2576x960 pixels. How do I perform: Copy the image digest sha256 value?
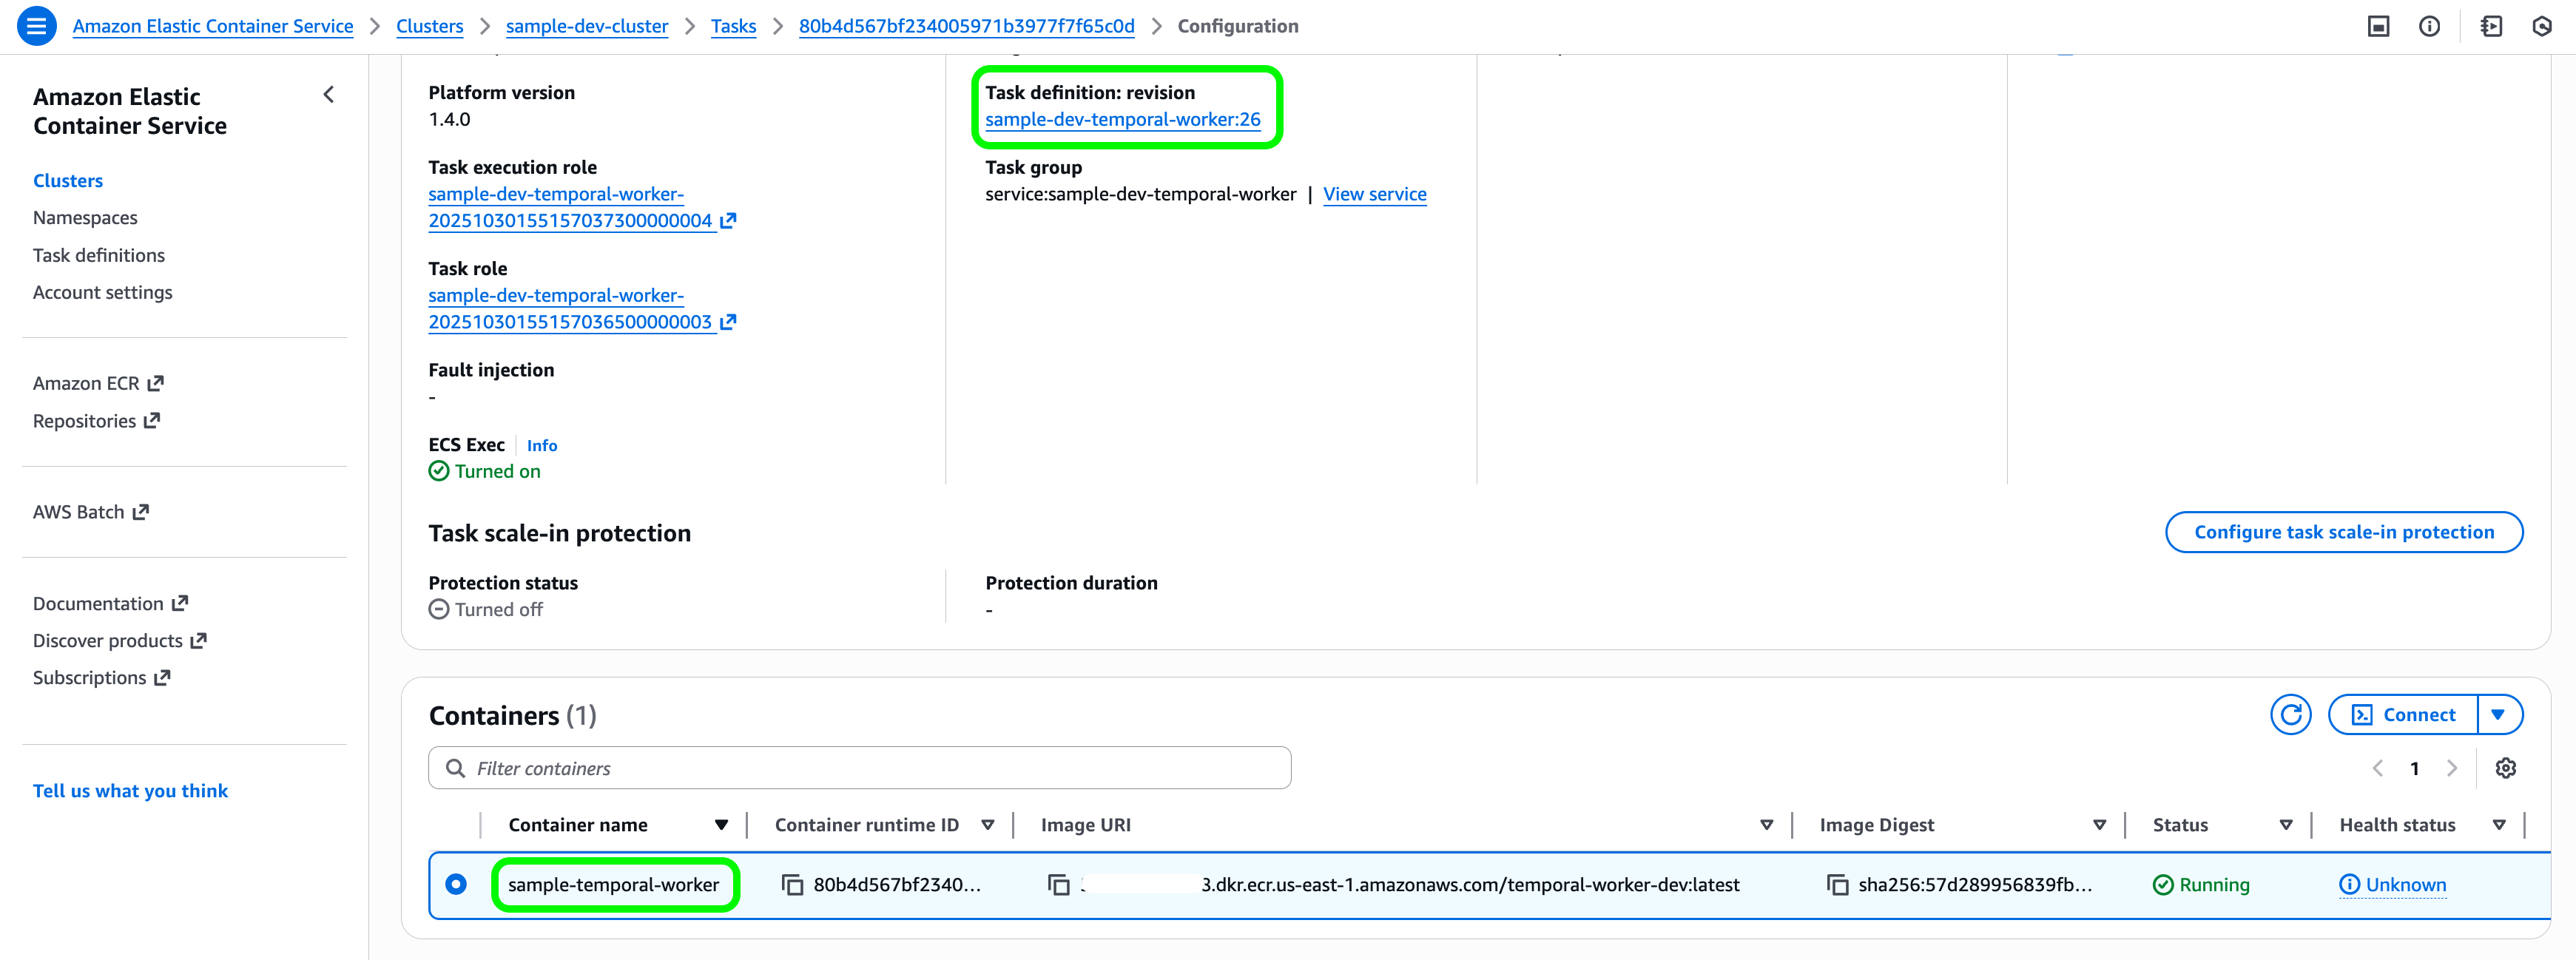1837,885
